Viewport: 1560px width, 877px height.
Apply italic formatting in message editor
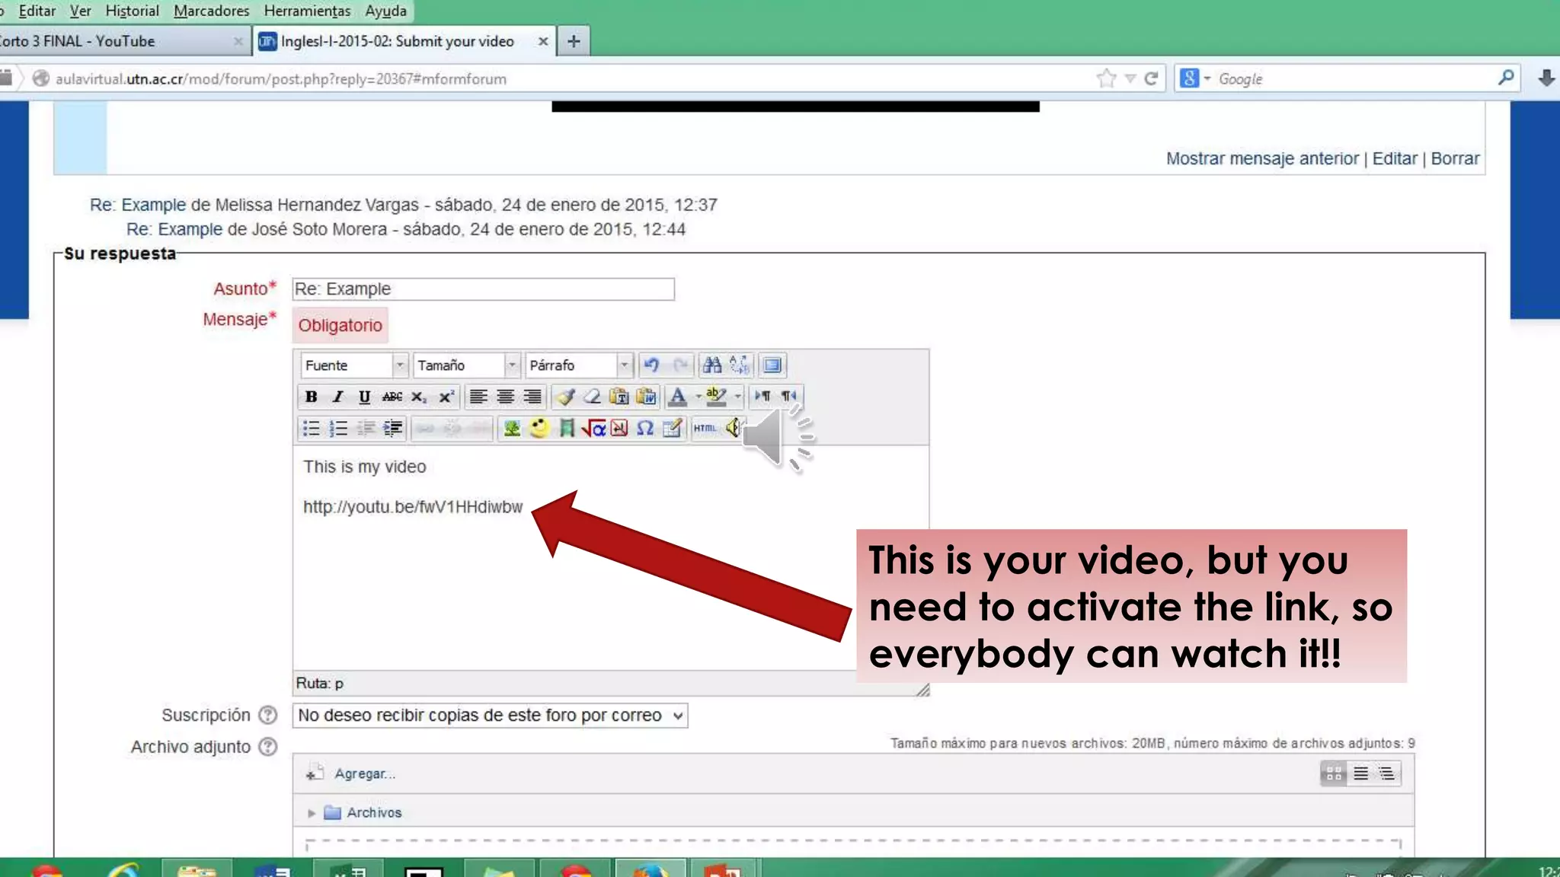(x=338, y=397)
